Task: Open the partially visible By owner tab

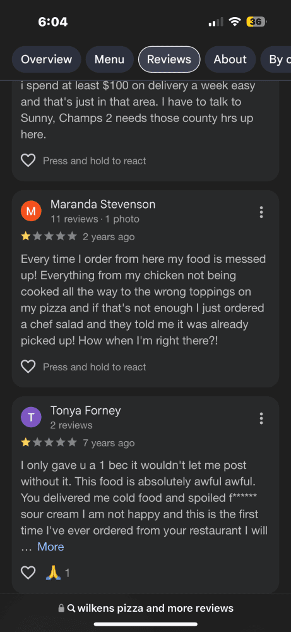Action: click(x=276, y=59)
